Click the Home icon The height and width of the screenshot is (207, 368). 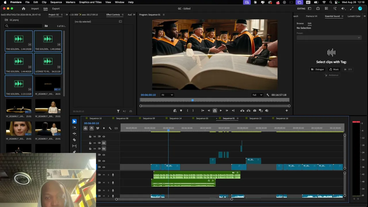pyautogui.click(x=24, y=9)
